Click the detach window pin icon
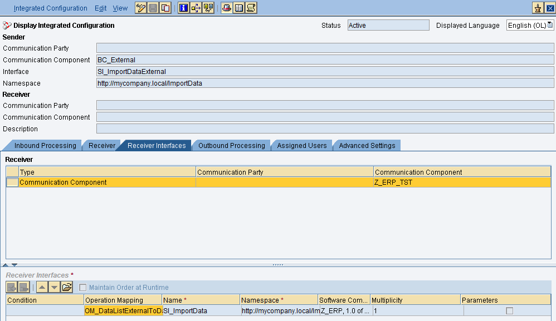Viewport: 556px width, 321px height. tap(538, 8)
